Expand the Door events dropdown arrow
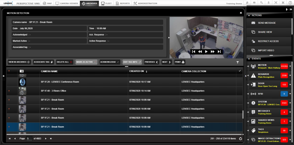This screenshot has height=145, width=294. click(x=290, y=85)
